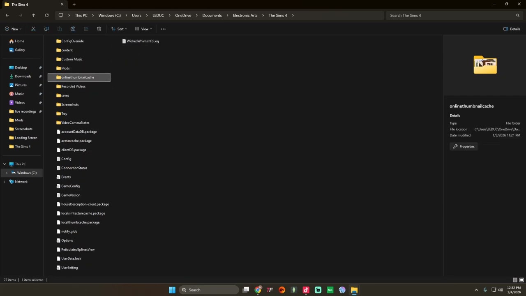The image size is (526, 296).
Task: Toggle the Details pane button
Action: (x=512, y=29)
